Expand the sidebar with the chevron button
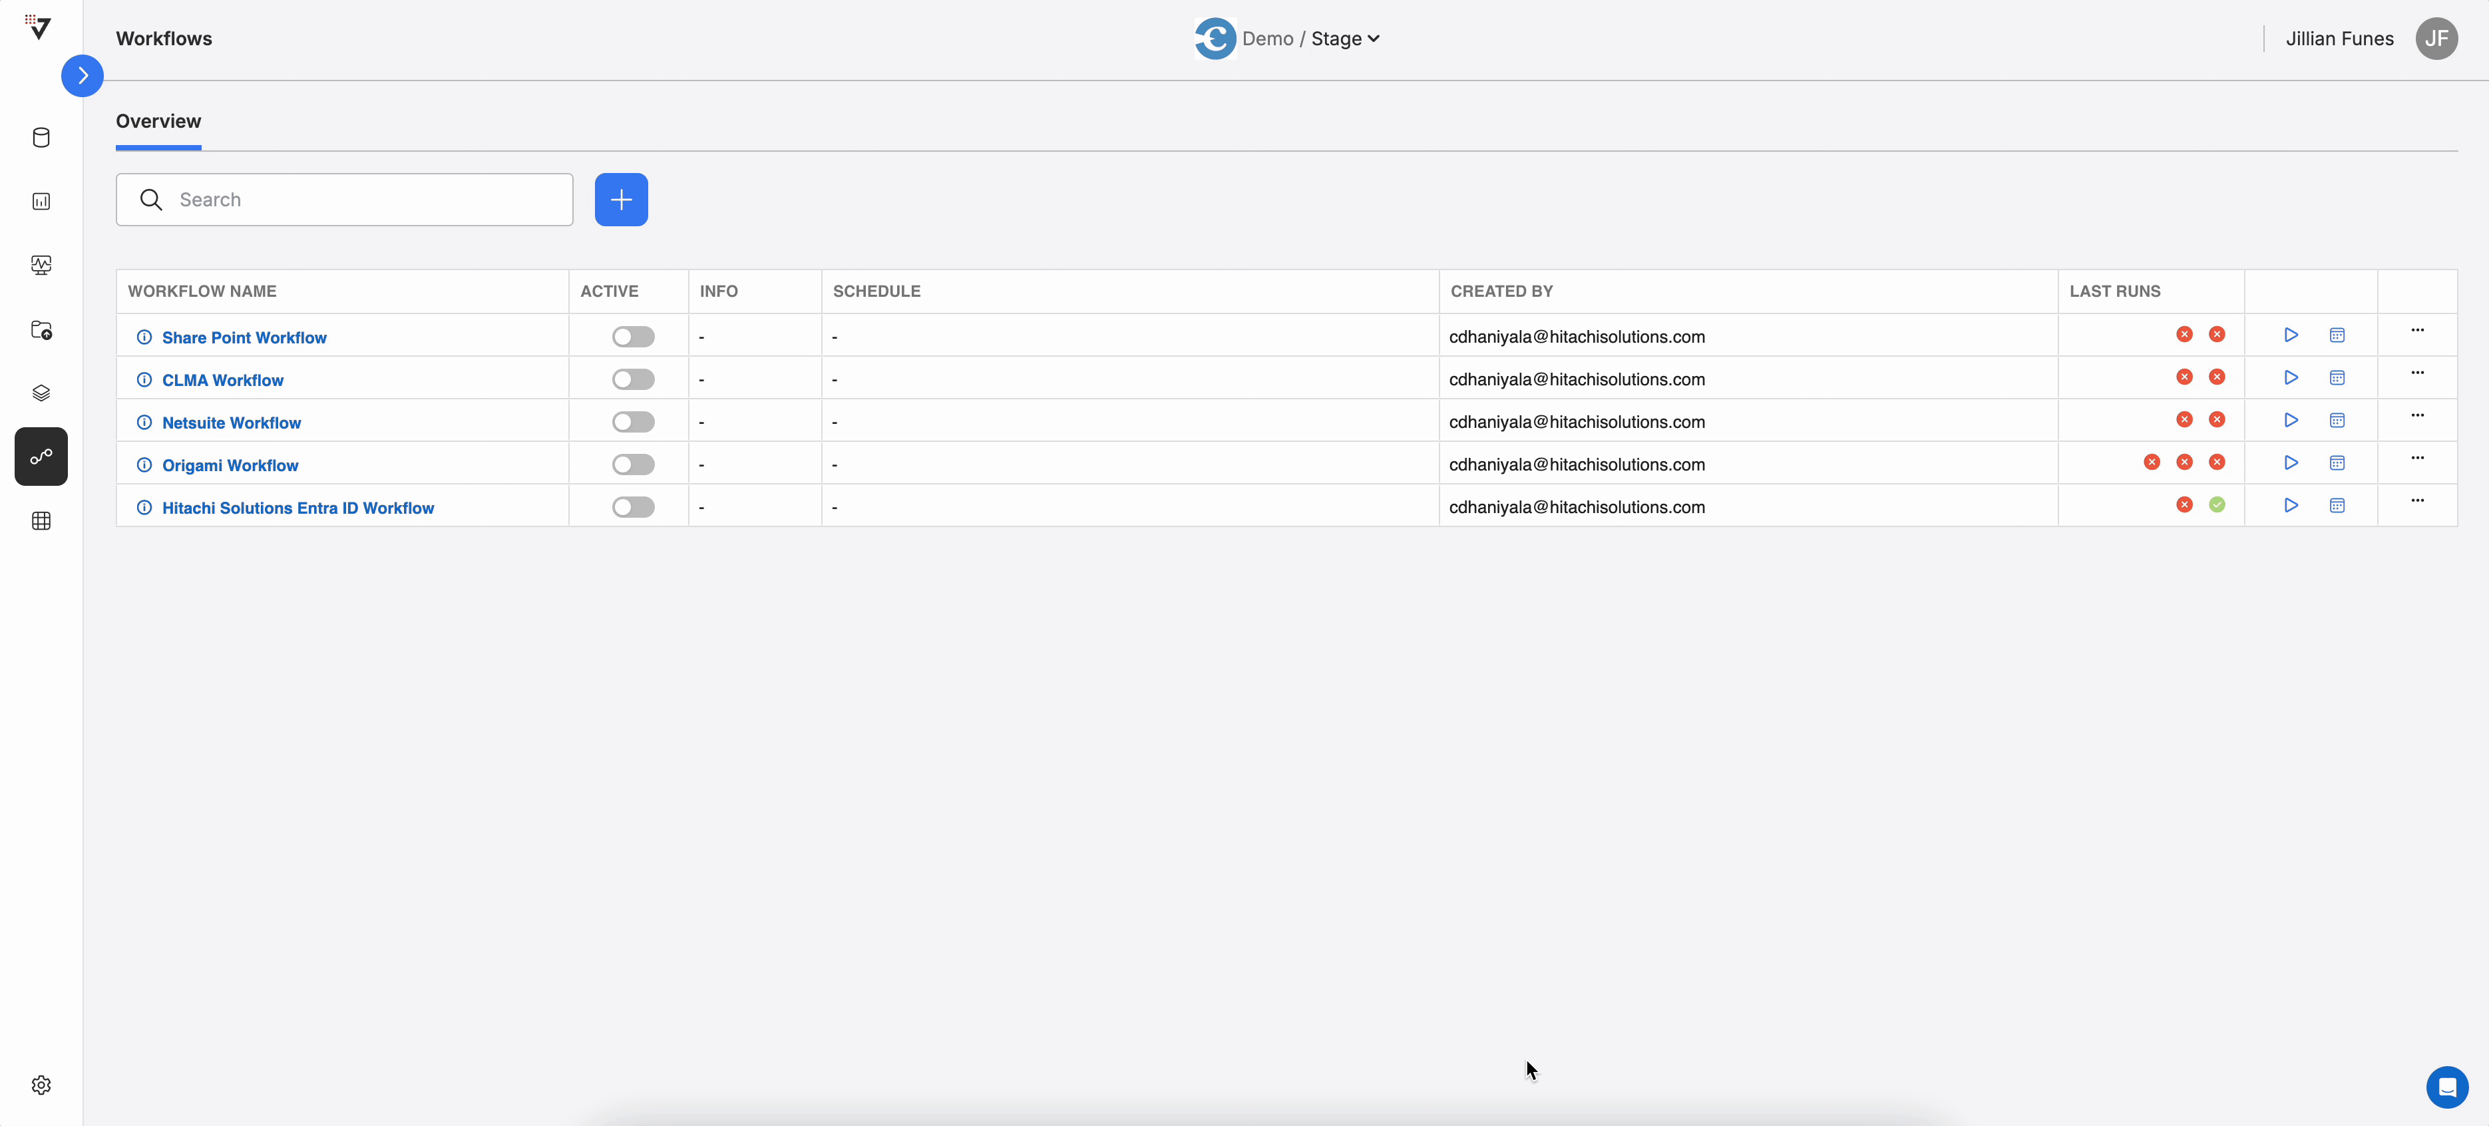The height and width of the screenshot is (1126, 2489). coord(82,75)
